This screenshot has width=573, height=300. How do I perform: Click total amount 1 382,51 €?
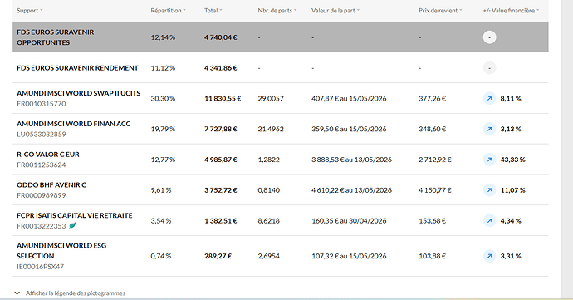[x=221, y=221]
